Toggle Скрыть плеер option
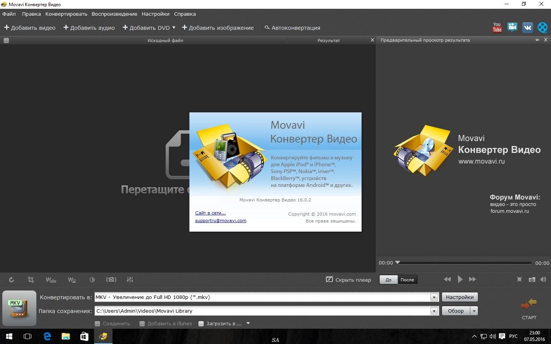Image resolution: width=551 pixels, height=344 pixels. (x=349, y=280)
